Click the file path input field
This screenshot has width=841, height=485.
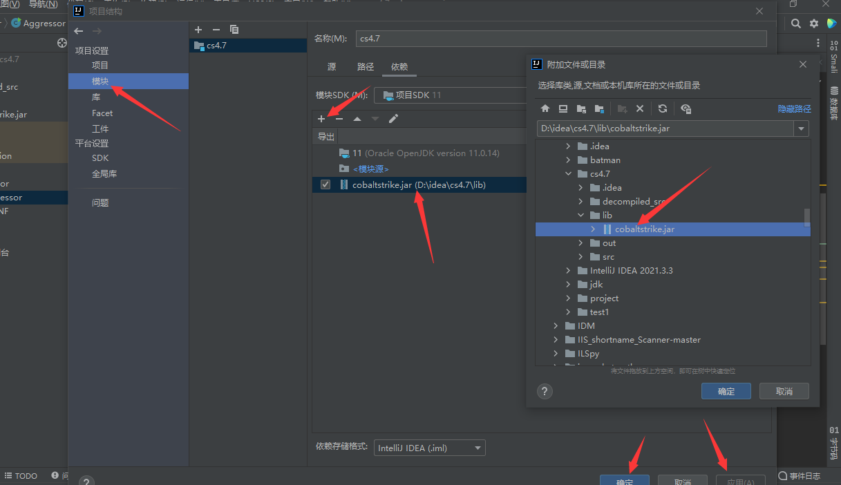(x=665, y=129)
